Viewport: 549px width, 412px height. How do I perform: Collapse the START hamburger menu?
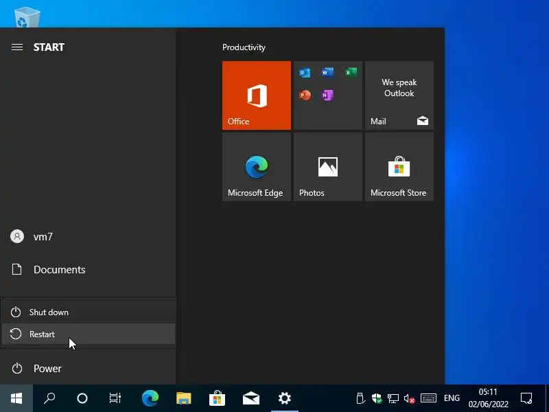16,47
